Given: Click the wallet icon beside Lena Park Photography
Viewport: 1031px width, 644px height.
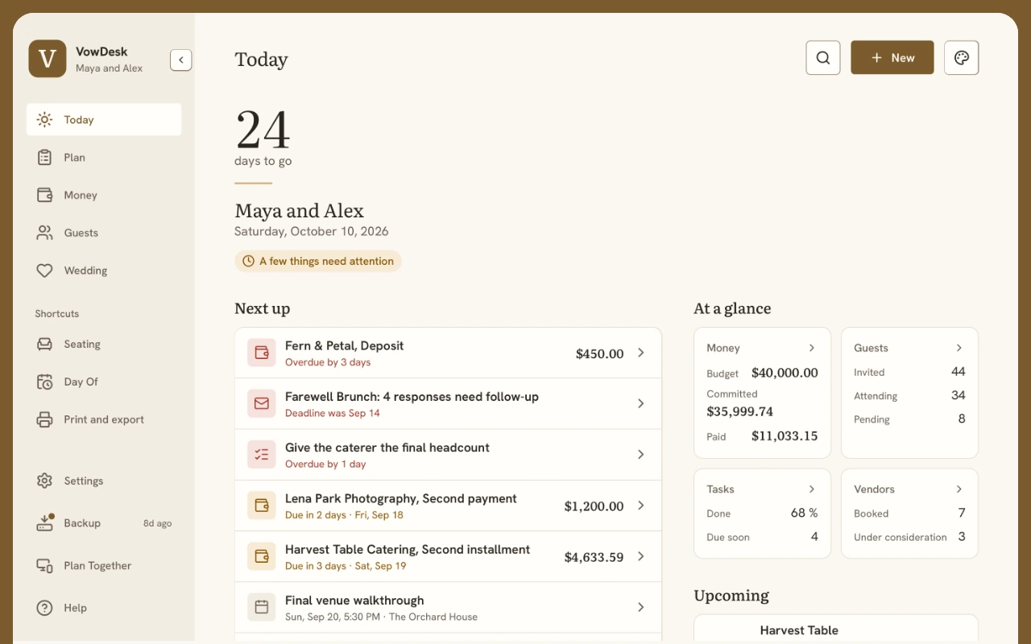Looking at the screenshot, I should (x=262, y=506).
